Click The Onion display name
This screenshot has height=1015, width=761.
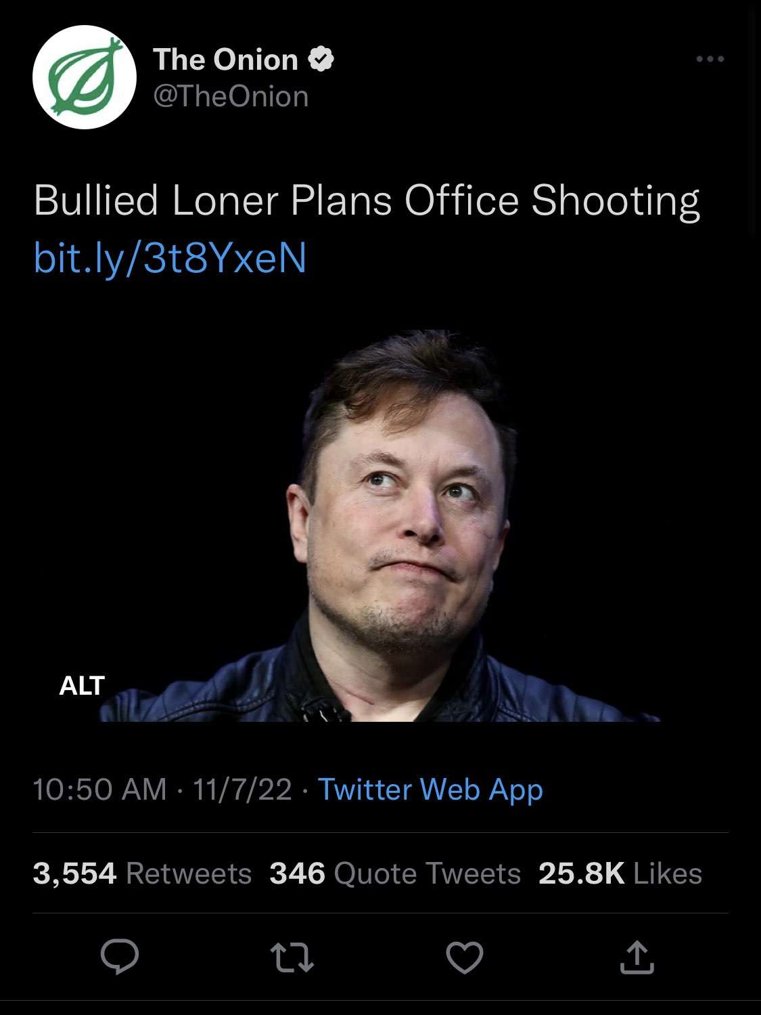[225, 60]
